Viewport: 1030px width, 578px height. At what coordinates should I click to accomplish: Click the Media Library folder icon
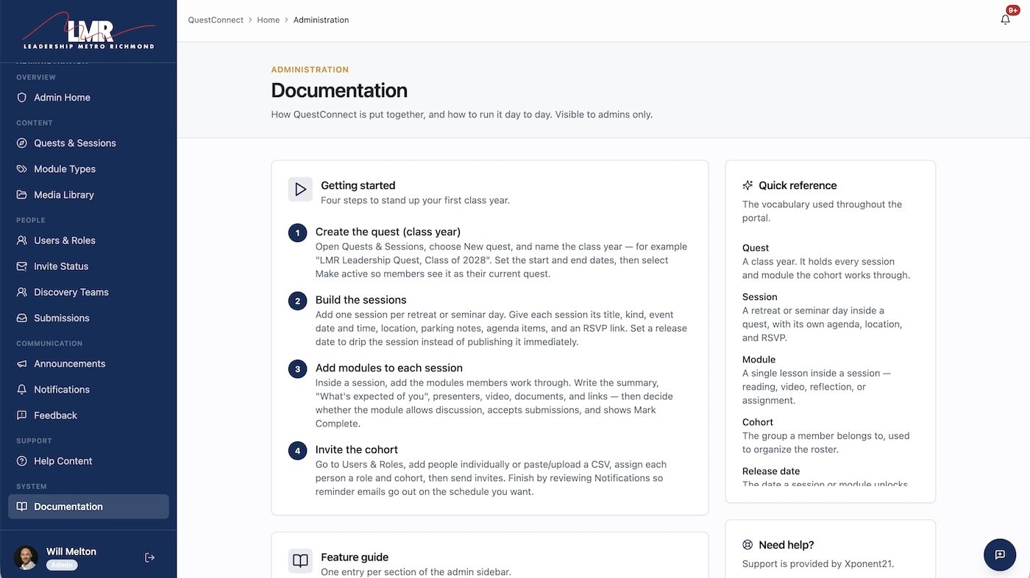(22, 195)
